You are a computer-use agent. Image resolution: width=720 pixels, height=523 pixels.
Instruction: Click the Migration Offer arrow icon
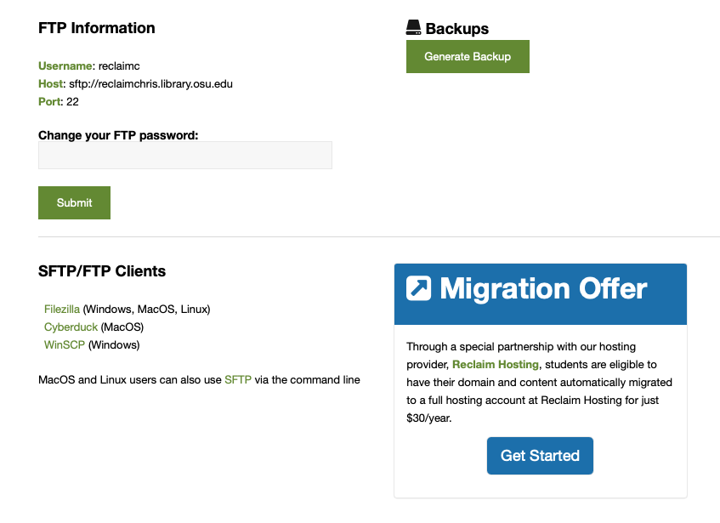coord(418,288)
